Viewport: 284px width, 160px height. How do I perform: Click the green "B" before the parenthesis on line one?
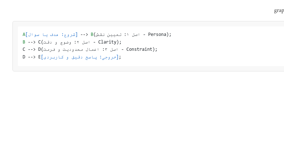pyautogui.click(x=92, y=34)
